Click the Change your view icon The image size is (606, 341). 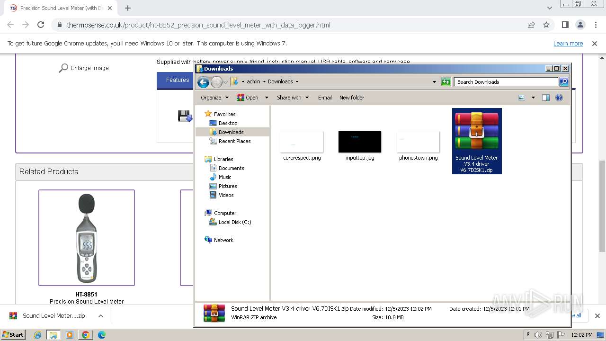(522, 98)
